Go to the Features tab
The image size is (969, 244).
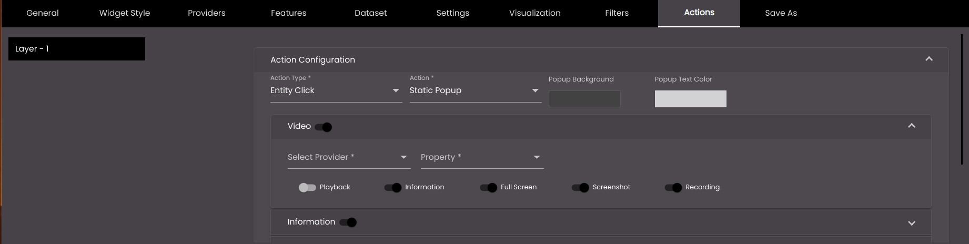pyautogui.click(x=289, y=13)
